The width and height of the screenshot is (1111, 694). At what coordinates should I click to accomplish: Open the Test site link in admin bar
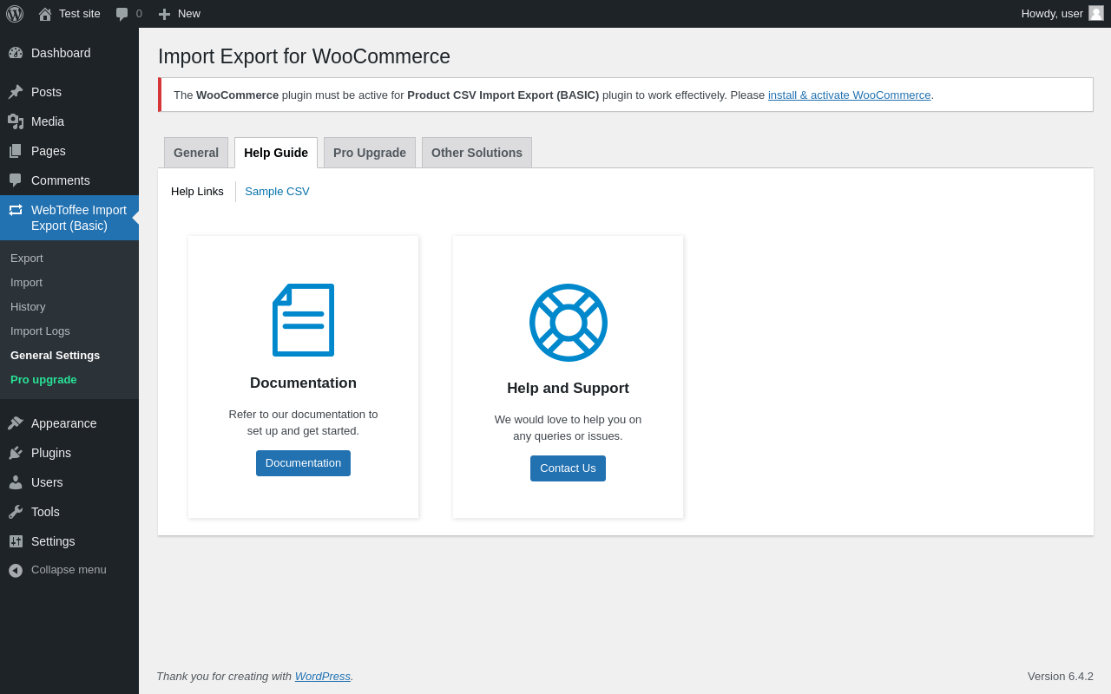pyautogui.click(x=69, y=14)
